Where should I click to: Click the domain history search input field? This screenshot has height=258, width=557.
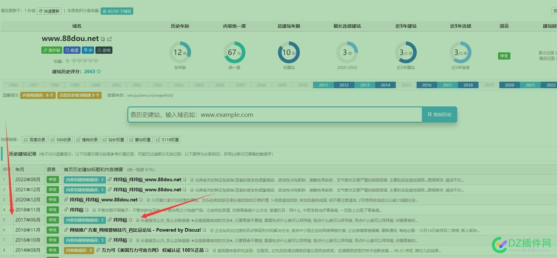(275, 115)
